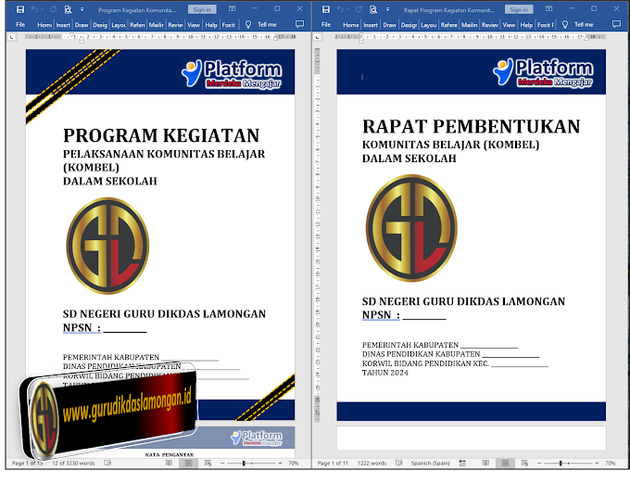The width and height of the screenshot is (630, 483).
Task: Click the macro recording icon in right status bar
Action: point(462,463)
